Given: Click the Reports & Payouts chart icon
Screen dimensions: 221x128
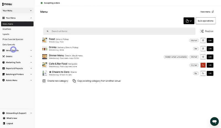Looking at the screenshot, I should [x=4, y=68].
